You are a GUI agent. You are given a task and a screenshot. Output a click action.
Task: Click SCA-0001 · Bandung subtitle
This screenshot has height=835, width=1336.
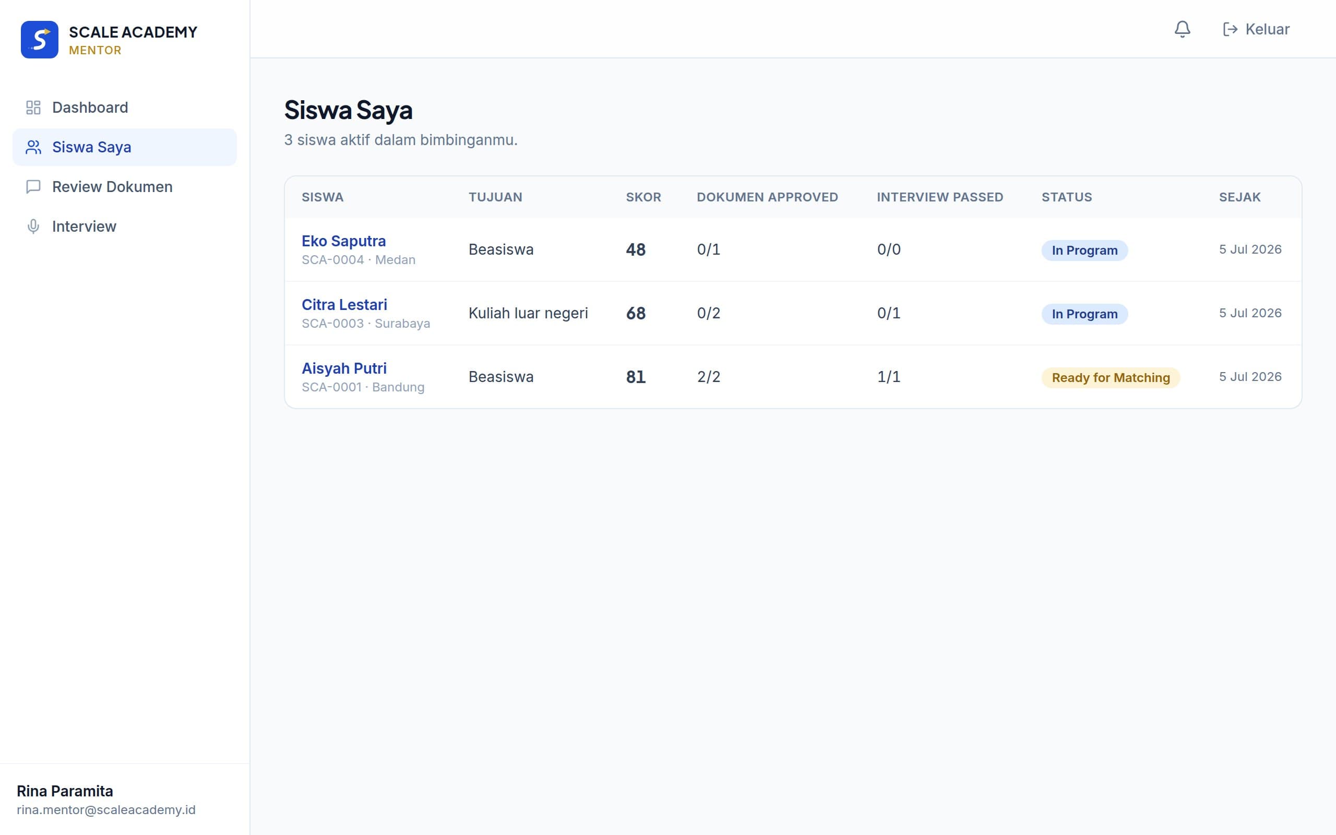363,387
